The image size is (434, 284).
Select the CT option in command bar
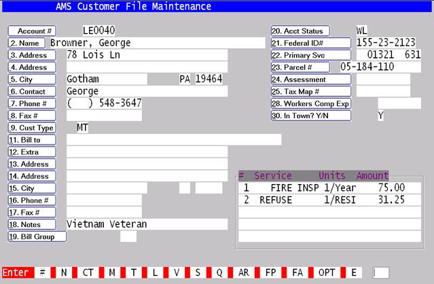(x=88, y=272)
